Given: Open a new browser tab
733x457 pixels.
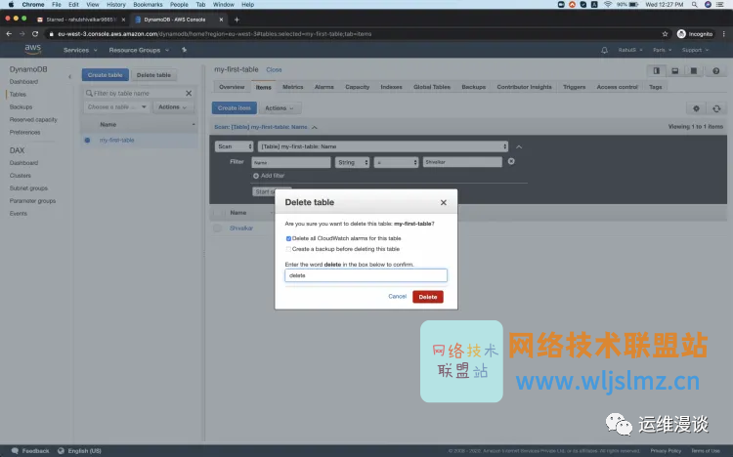Looking at the screenshot, I should (237, 20).
